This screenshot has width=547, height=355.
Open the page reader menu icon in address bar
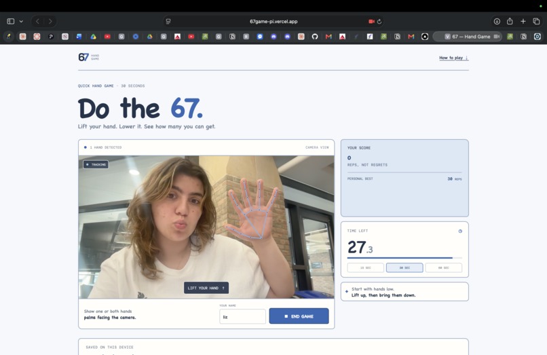(x=168, y=21)
